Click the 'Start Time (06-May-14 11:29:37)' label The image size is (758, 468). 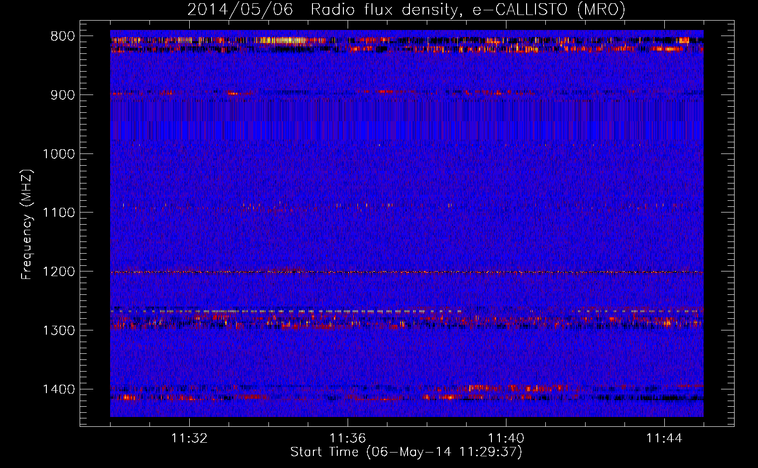[406, 452]
